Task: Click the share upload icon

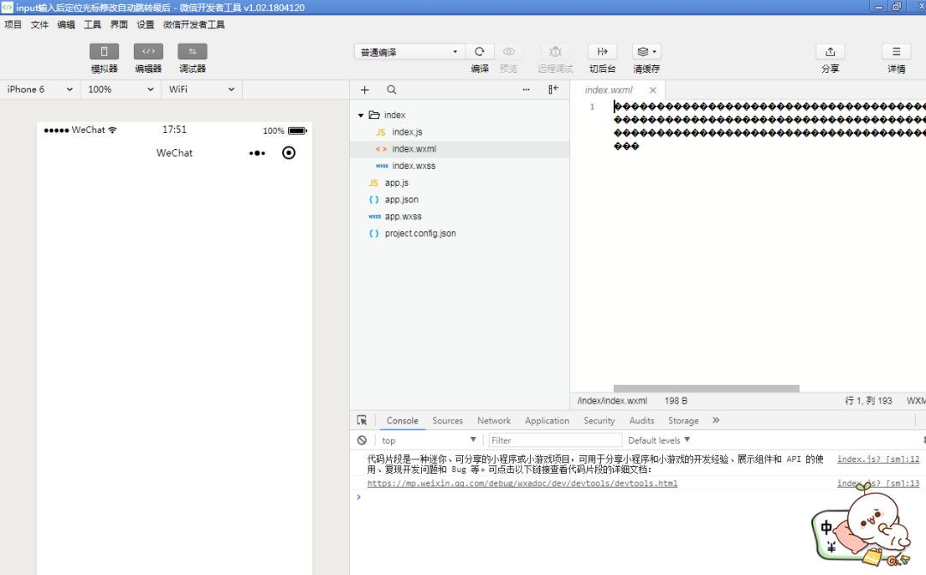Action: pyautogui.click(x=830, y=51)
